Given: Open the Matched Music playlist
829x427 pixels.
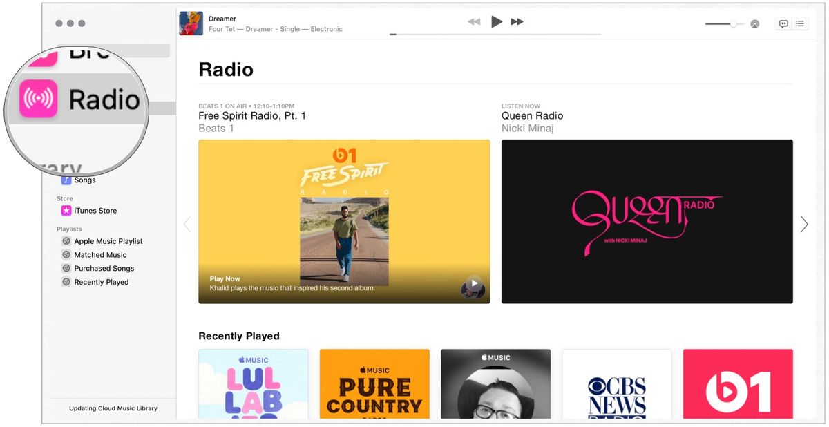Looking at the screenshot, I should [99, 254].
